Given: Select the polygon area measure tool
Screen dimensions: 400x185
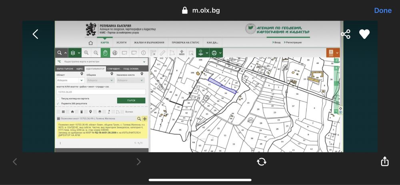Looking at the screenshot, I should pyautogui.click(x=172, y=53).
